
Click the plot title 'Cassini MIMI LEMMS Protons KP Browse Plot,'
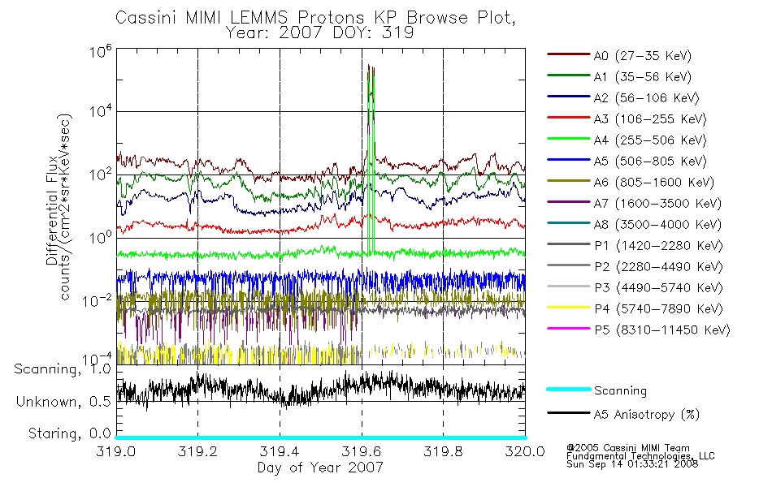click(315, 18)
